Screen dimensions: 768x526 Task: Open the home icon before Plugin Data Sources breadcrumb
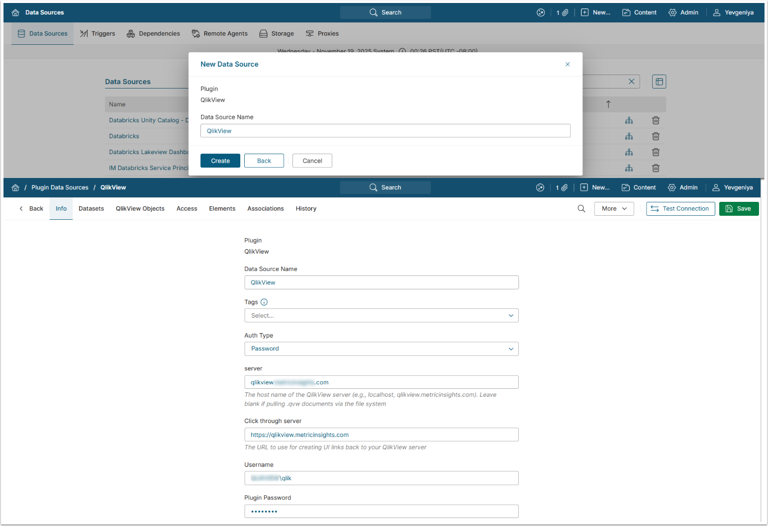click(x=15, y=187)
